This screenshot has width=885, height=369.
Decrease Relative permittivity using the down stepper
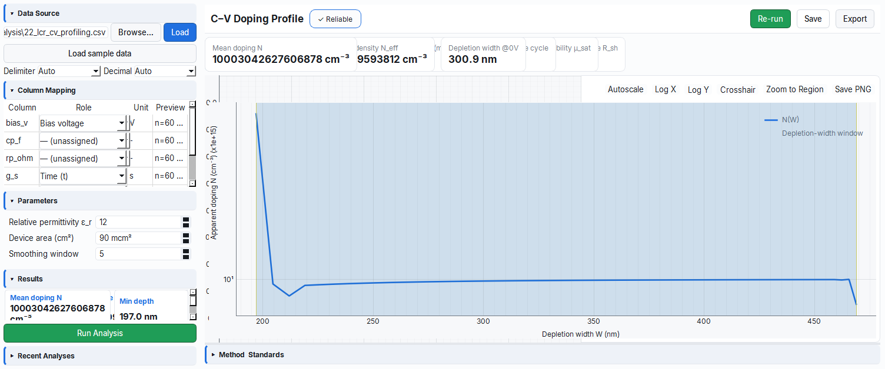pyautogui.click(x=186, y=225)
